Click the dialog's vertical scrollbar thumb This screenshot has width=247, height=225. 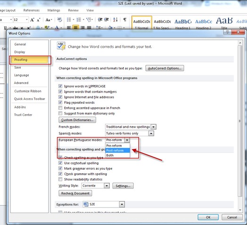[240, 121]
